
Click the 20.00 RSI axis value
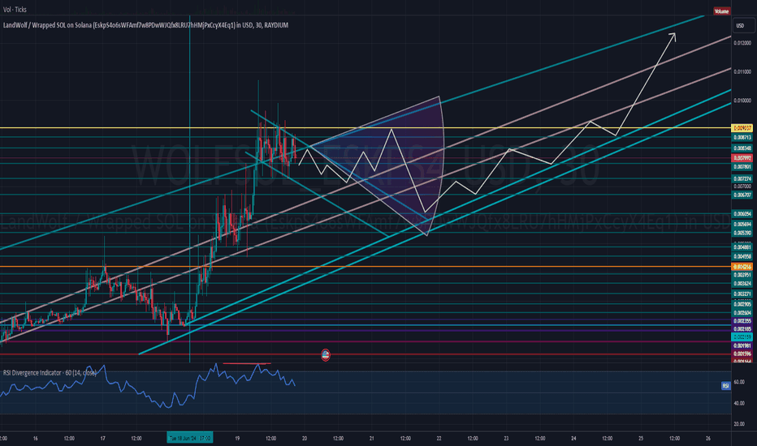(739, 424)
